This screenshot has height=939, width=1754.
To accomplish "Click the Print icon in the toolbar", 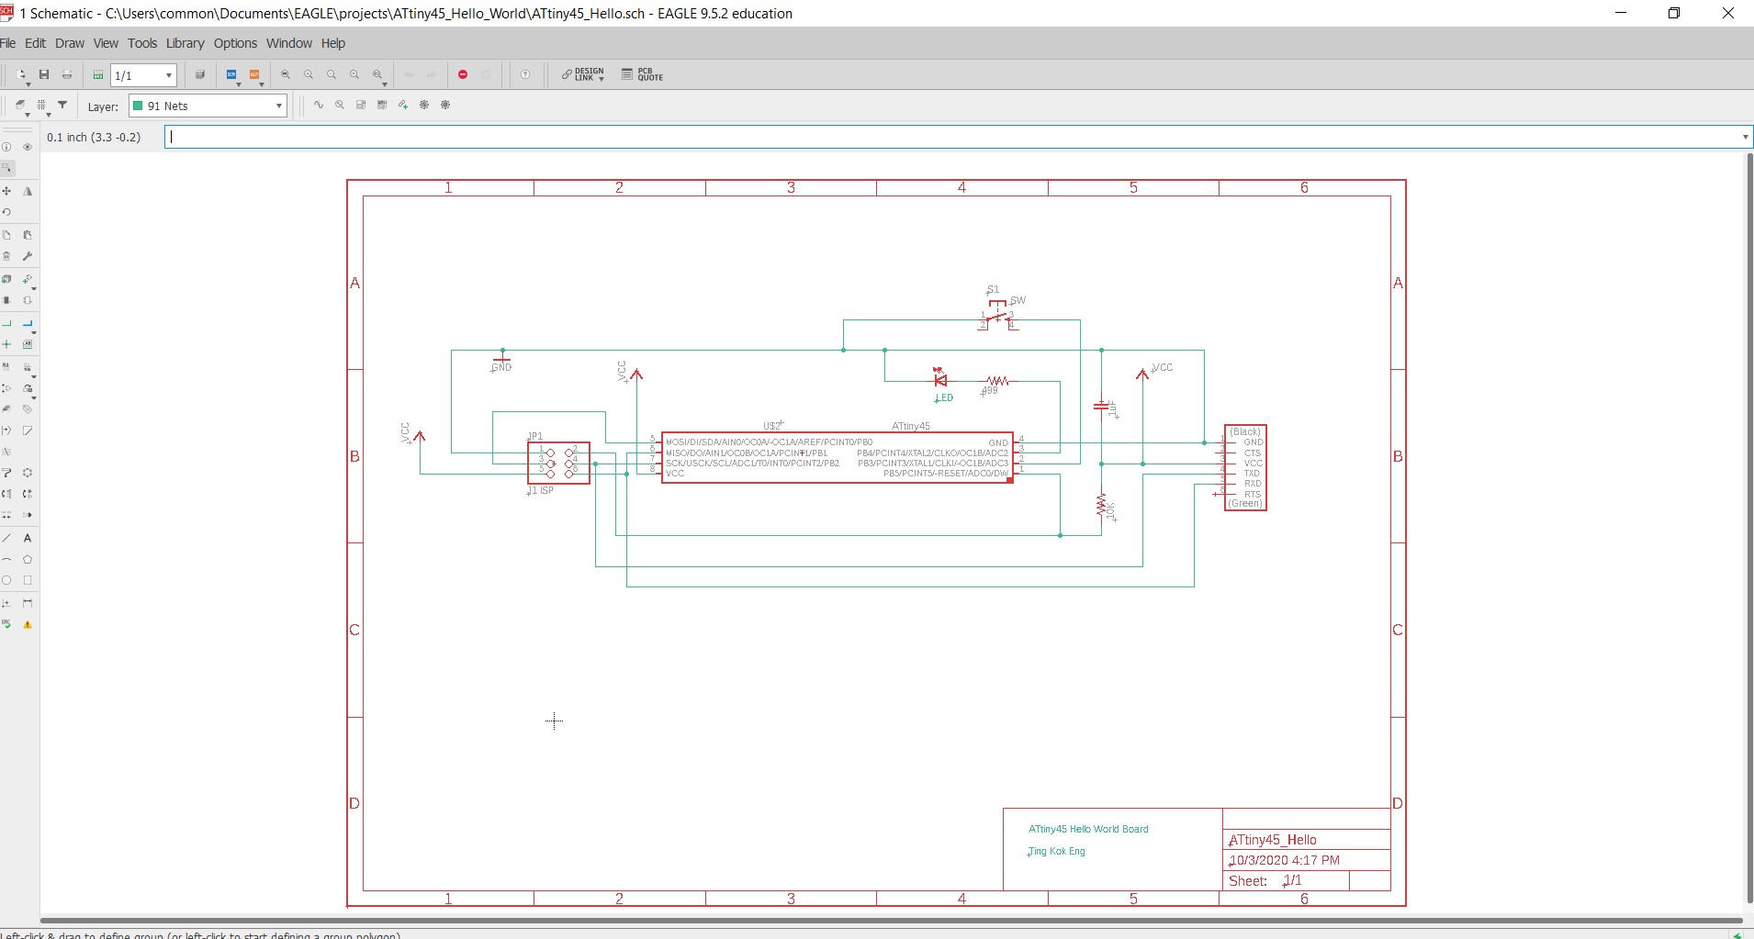I will (66, 74).
